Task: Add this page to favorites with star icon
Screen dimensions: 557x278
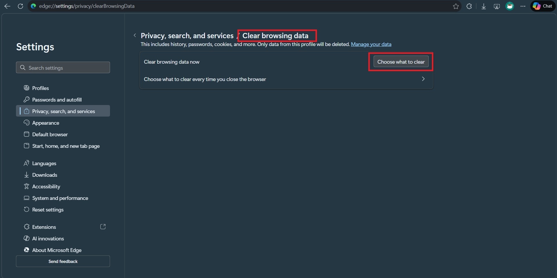Action: [x=456, y=6]
